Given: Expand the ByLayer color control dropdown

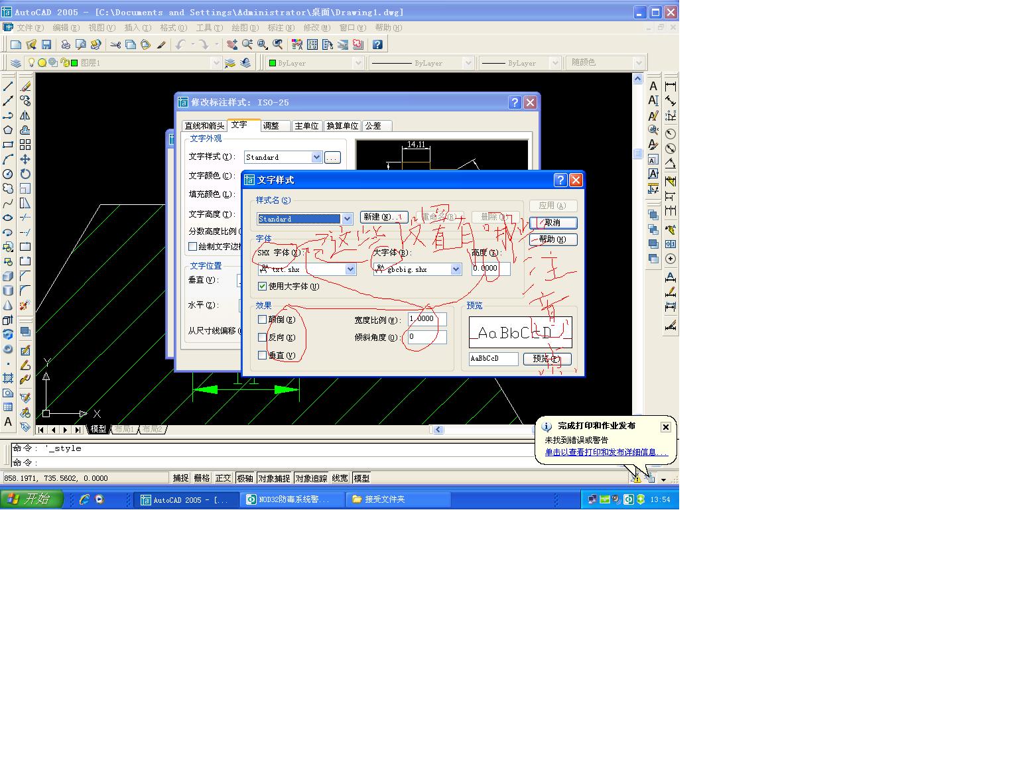Looking at the screenshot, I should point(358,62).
